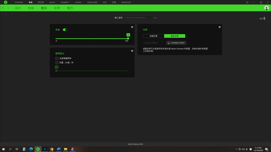Open the 自訂 customize sub-tab
This screenshot has width=271, height=152.
point(18,8)
